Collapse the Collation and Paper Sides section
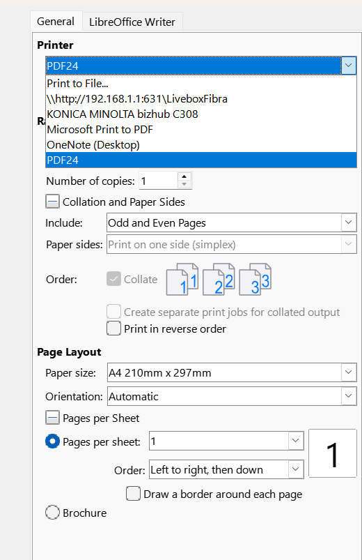The image size is (362, 560). (52, 202)
